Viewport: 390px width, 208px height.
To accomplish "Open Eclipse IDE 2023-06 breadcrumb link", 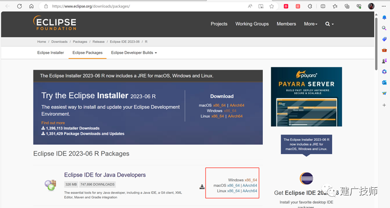I will [124, 42].
